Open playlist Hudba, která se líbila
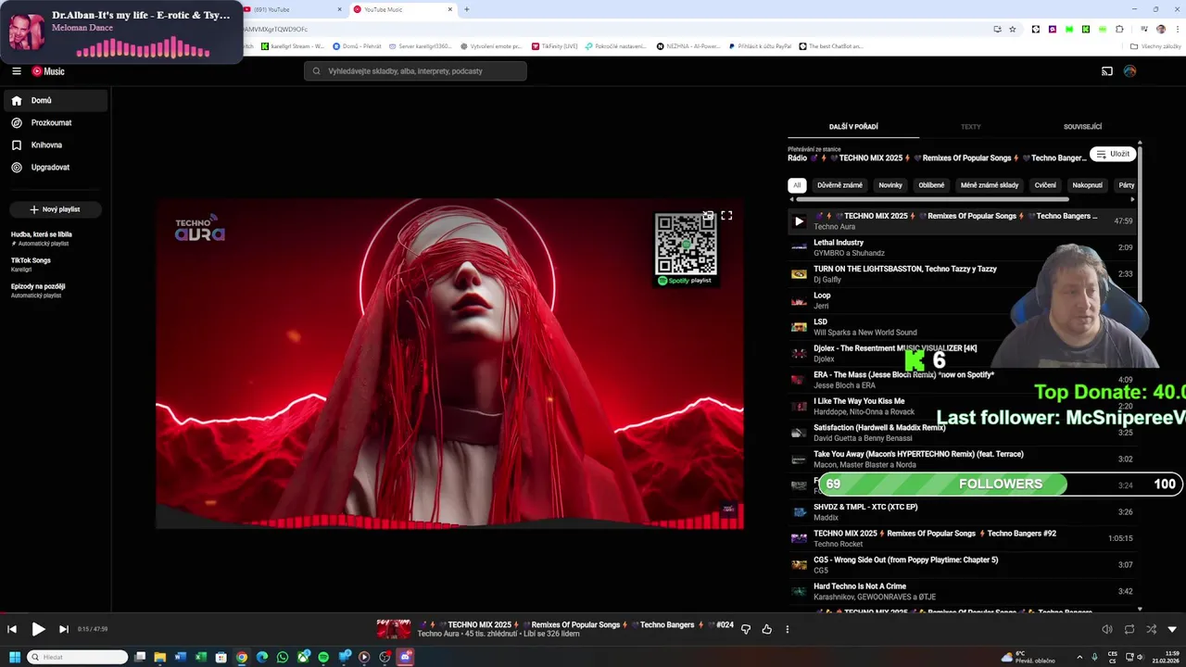 [x=42, y=238]
